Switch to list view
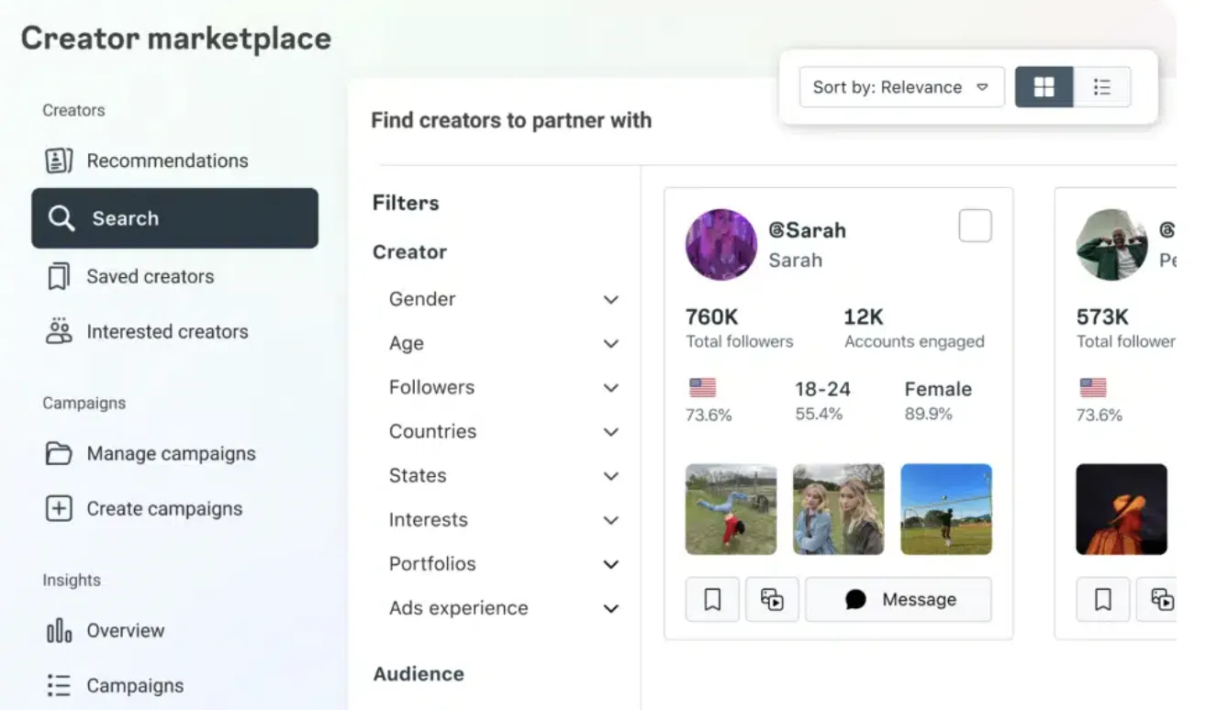The width and height of the screenshot is (1206, 710). pyautogui.click(x=1102, y=87)
